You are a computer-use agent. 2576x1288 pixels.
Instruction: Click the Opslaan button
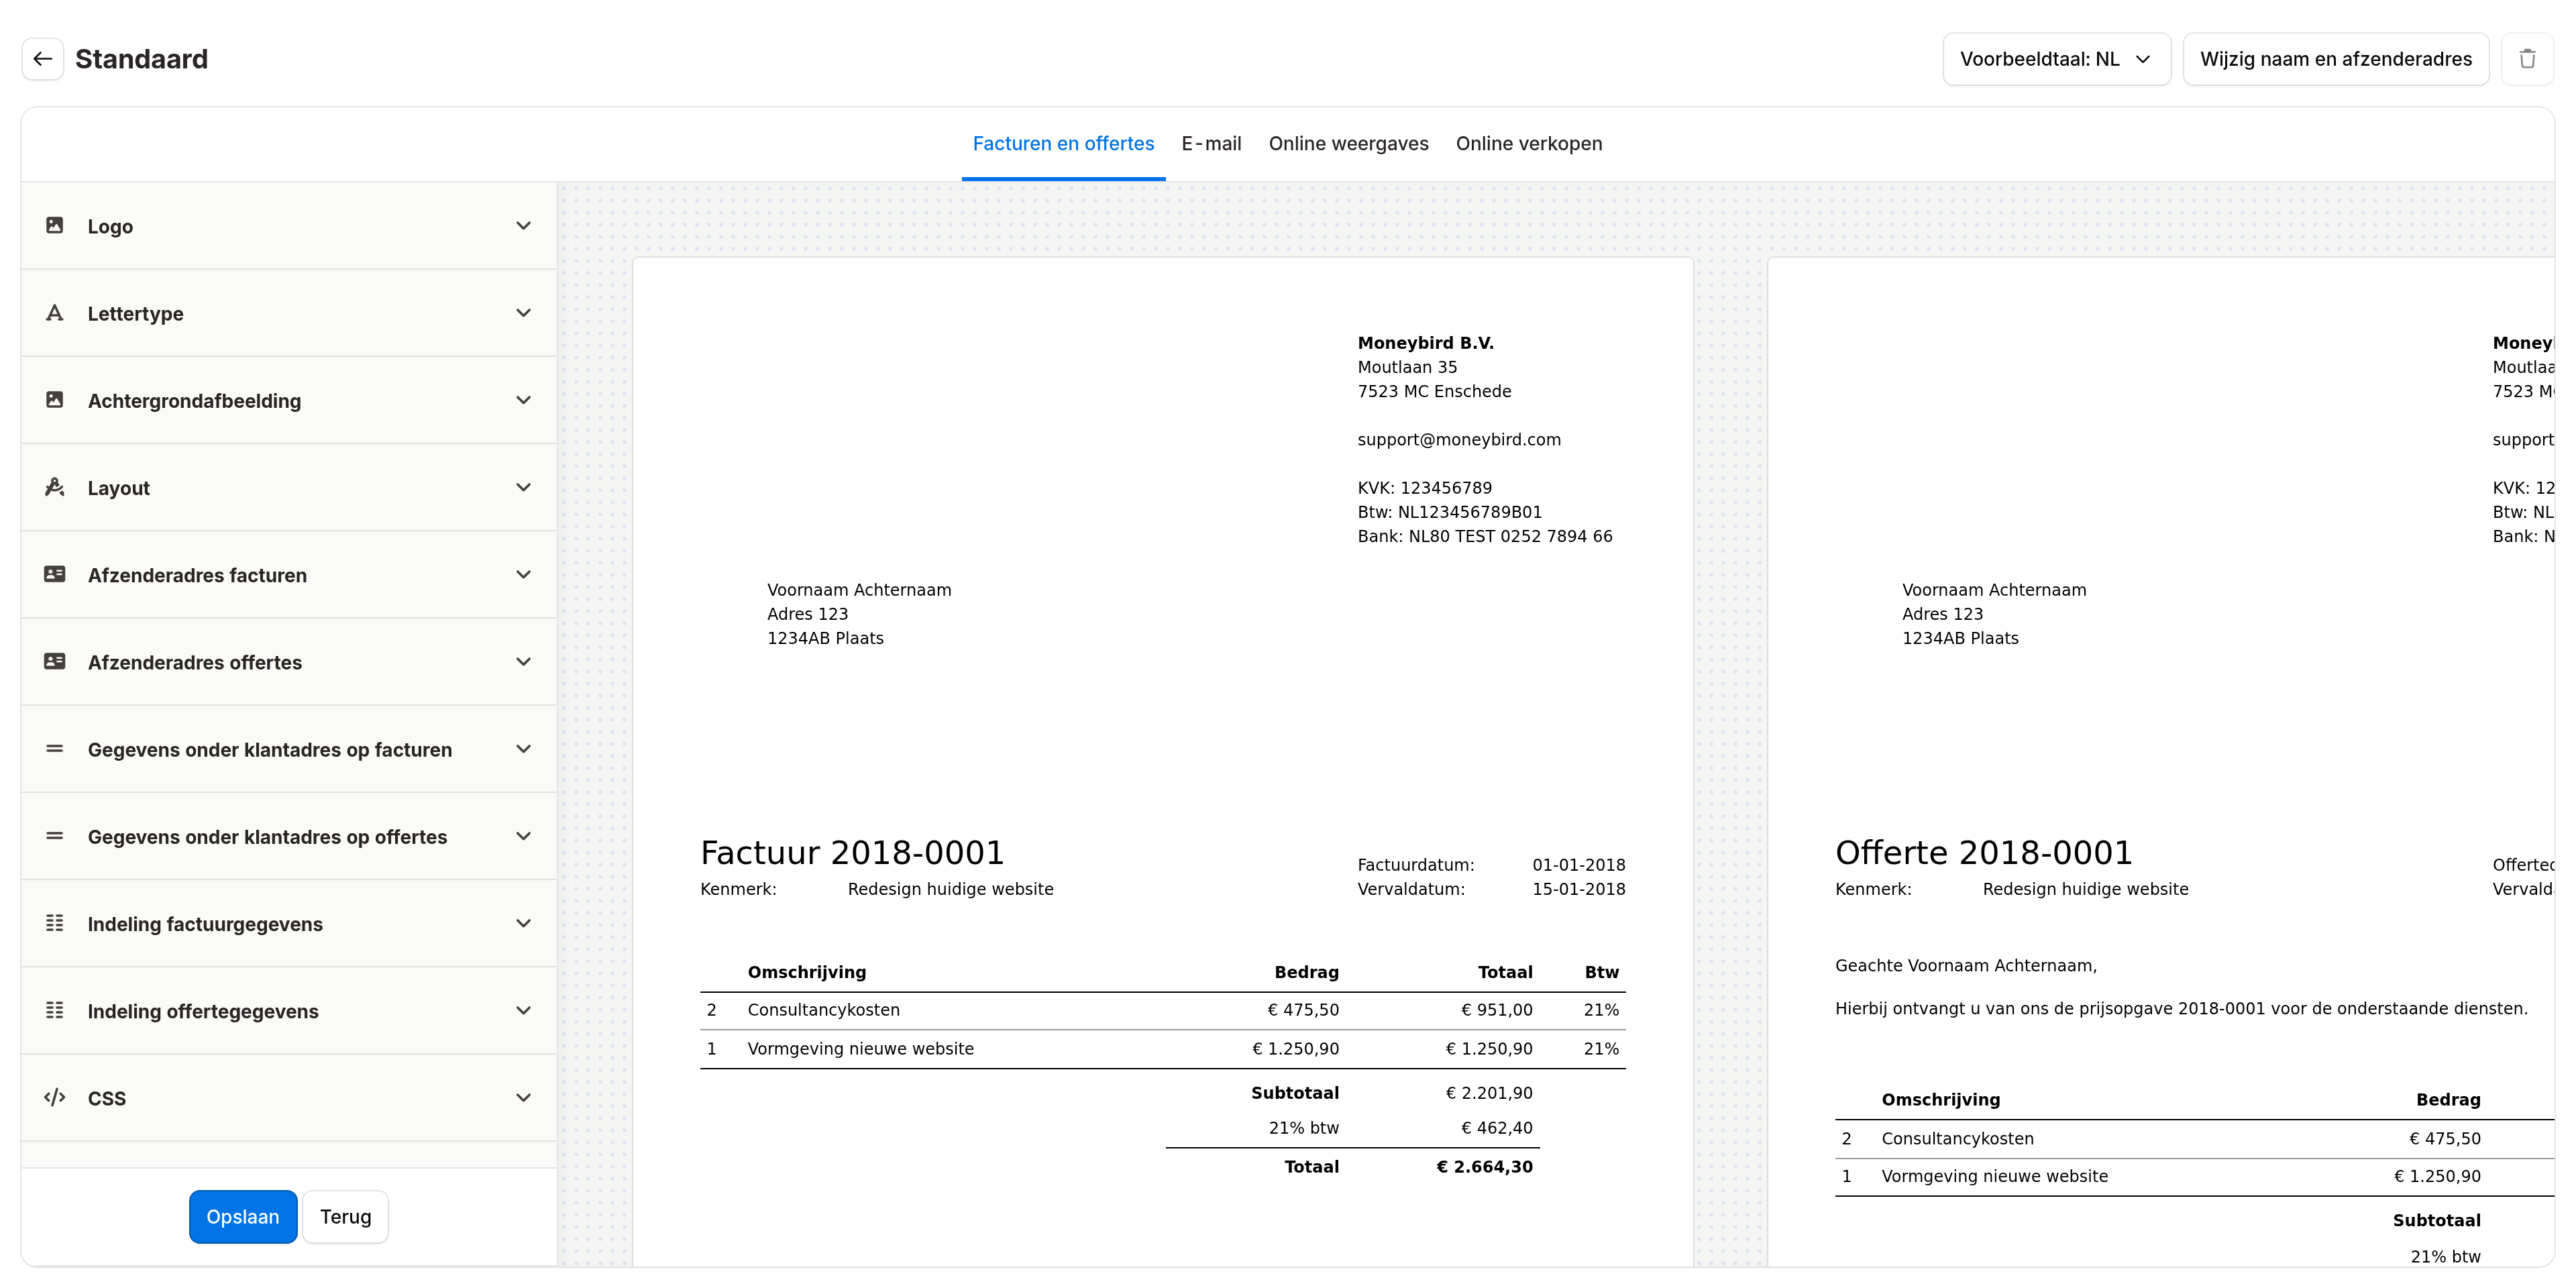click(243, 1216)
